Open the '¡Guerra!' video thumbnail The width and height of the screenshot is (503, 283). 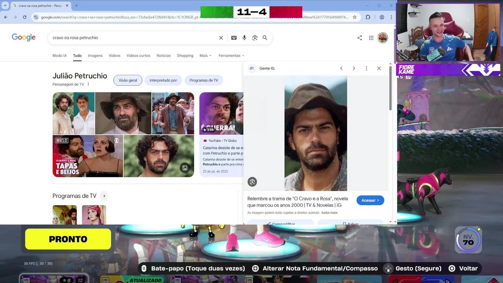pyautogui.click(x=221, y=113)
